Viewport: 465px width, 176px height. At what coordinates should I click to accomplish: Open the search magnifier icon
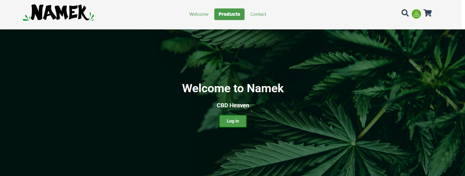[x=405, y=13]
